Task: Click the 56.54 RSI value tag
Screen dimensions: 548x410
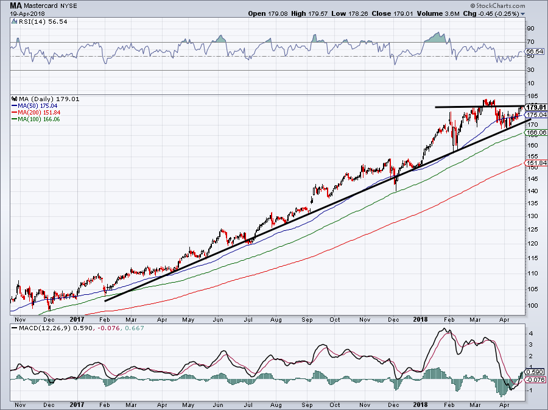Action: (x=535, y=51)
